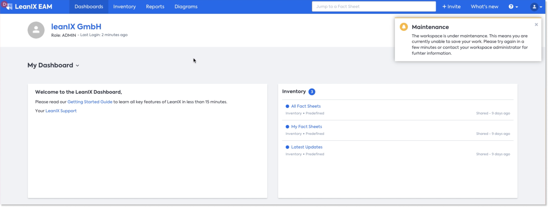
Task: Open the Latest Updates entry
Action: (x=307, y=147)
